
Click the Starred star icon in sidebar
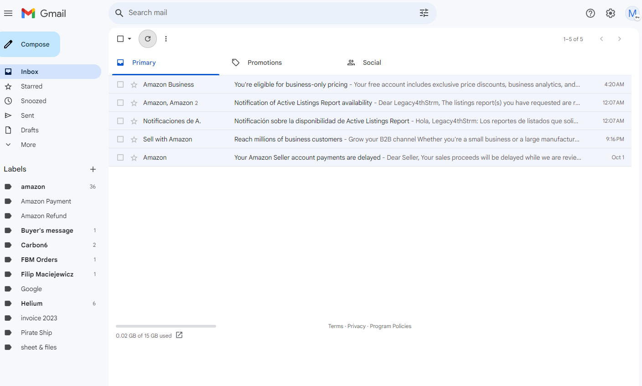tap(8, 86)
